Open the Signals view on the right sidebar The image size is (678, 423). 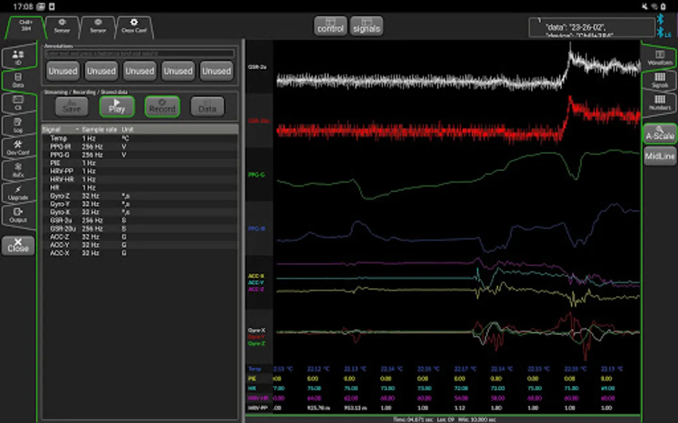(660, 80)
